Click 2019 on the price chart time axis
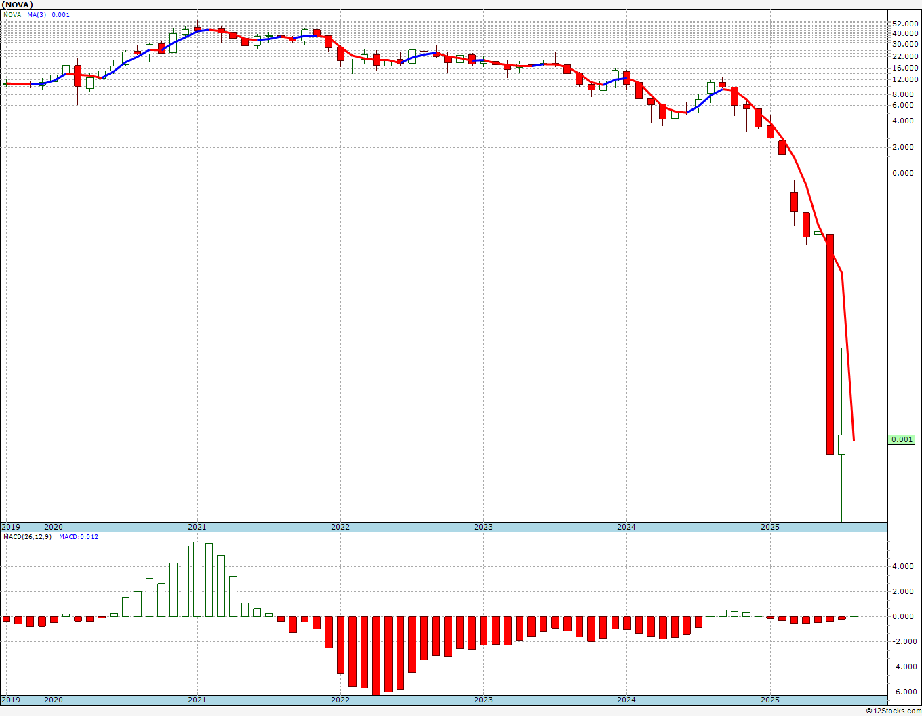 pos(10,527)
